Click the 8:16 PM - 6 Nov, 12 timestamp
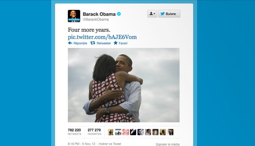 [x=82, y=144]
